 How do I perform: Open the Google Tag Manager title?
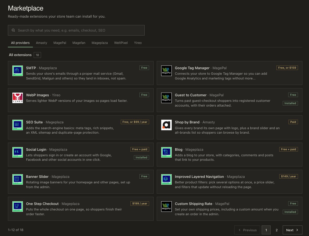pyautogui.click(x=192, y=68)
